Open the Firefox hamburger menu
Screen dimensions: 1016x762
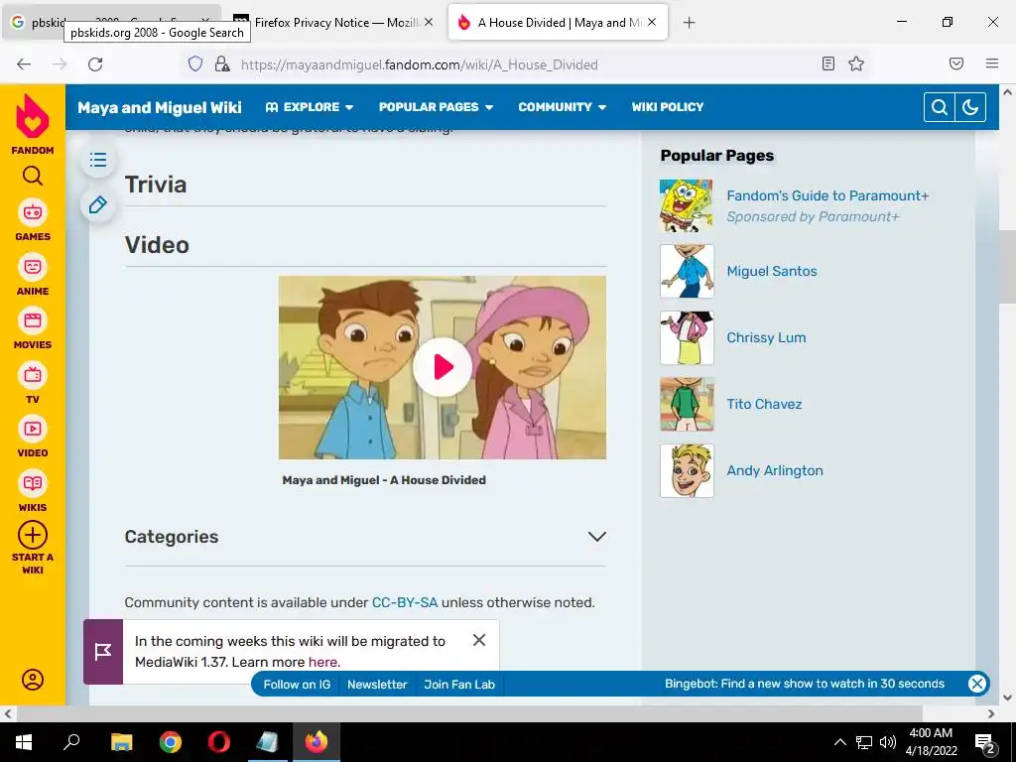pos(992,63)
